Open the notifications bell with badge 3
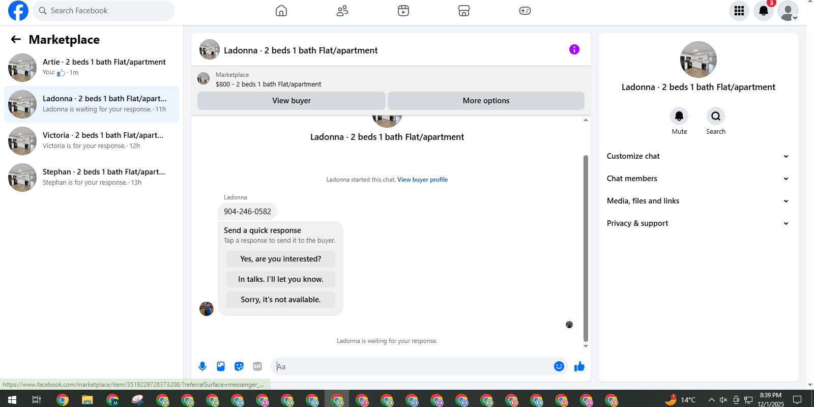This screenshot has width=814, height=407. click(764, 11)
